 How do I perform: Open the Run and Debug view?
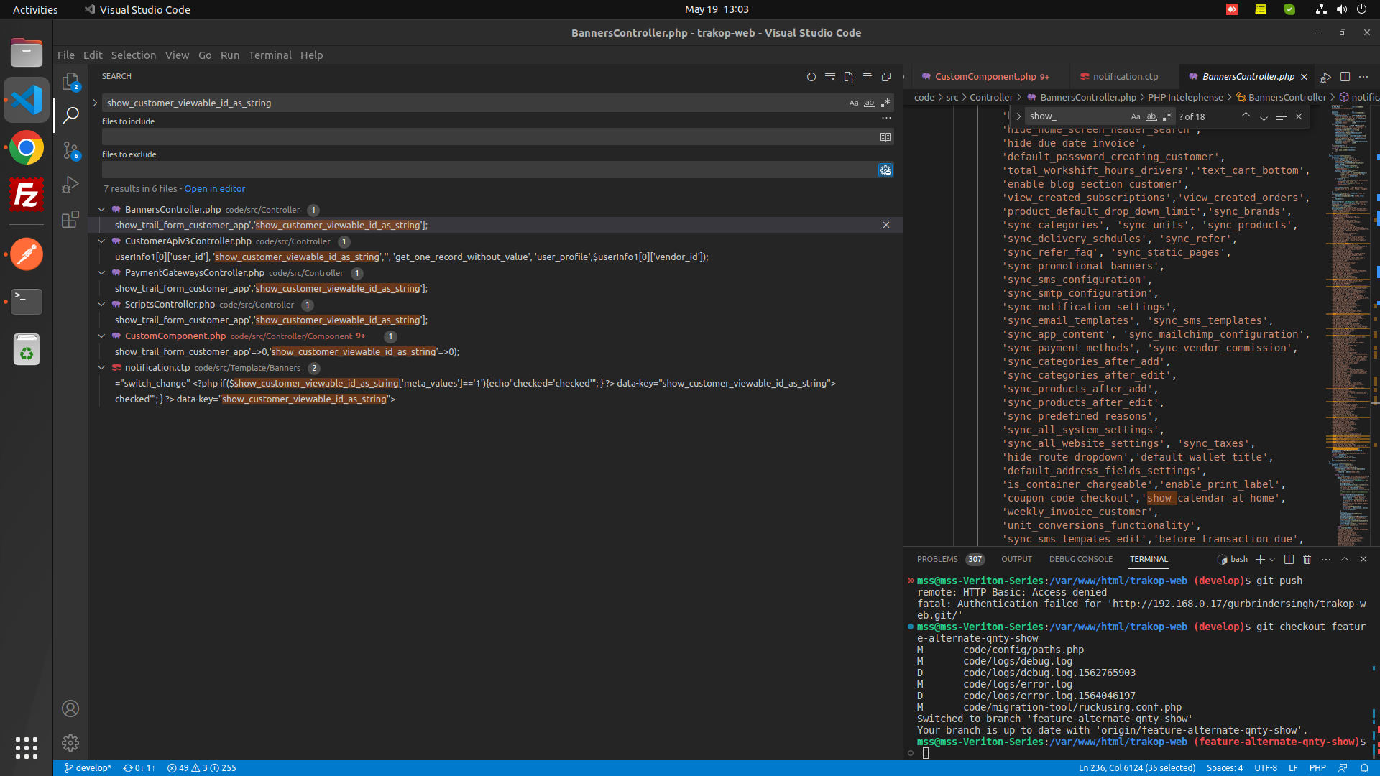pyautogui.click(x=70, y=185)
